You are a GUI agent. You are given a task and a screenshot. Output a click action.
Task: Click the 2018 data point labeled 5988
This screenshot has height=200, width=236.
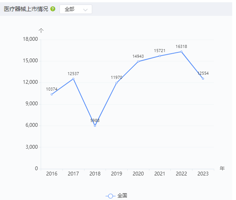[x=95, y=126]
